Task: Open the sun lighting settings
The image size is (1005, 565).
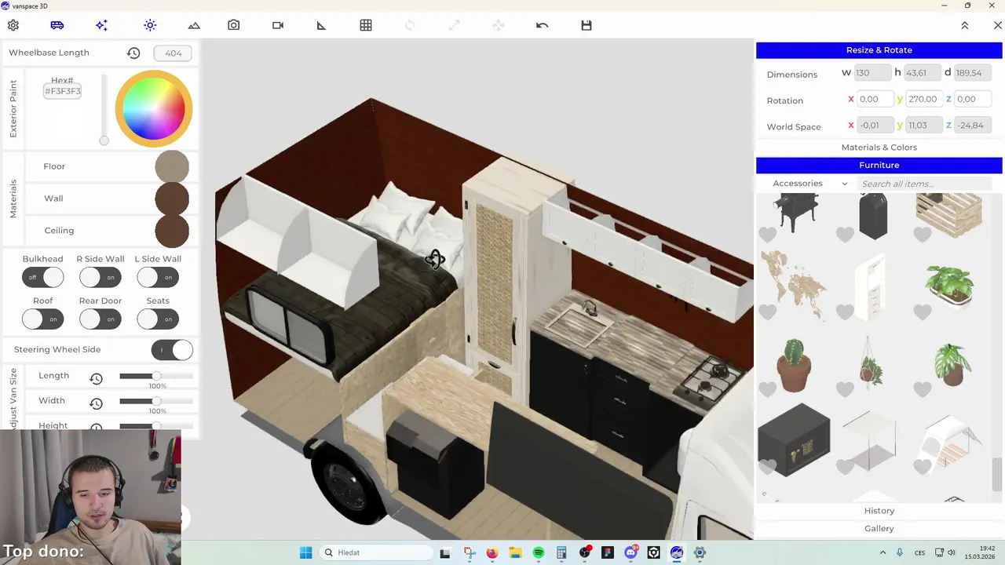Action: [150, 25]
